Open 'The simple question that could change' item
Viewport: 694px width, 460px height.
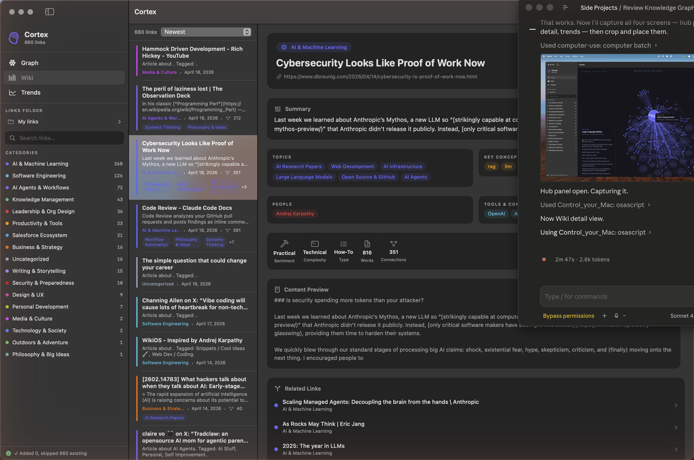point(193,272)
